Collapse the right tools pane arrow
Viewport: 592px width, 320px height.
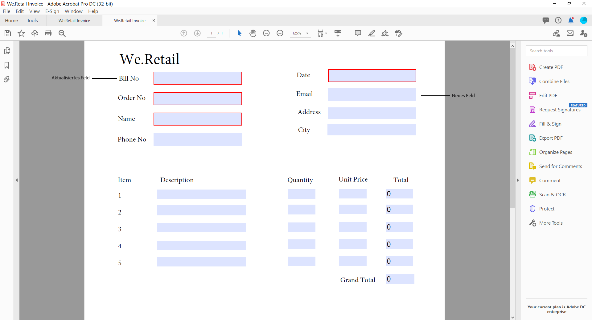(x=518, y=180)
